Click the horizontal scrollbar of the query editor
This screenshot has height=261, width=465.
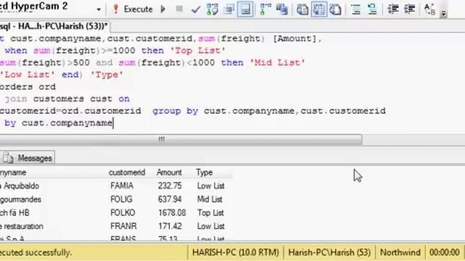click(x=181, y=139)
